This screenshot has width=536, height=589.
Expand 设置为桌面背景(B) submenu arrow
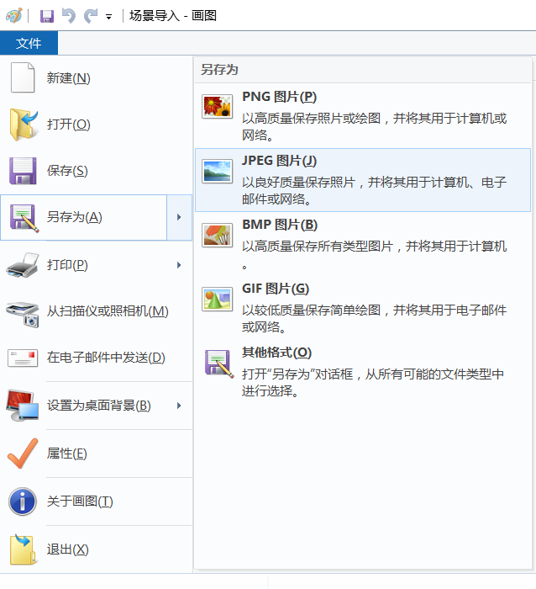pyautogui.click(x=179, y=406)
